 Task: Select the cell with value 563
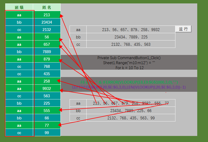click(x=47, y=96)
